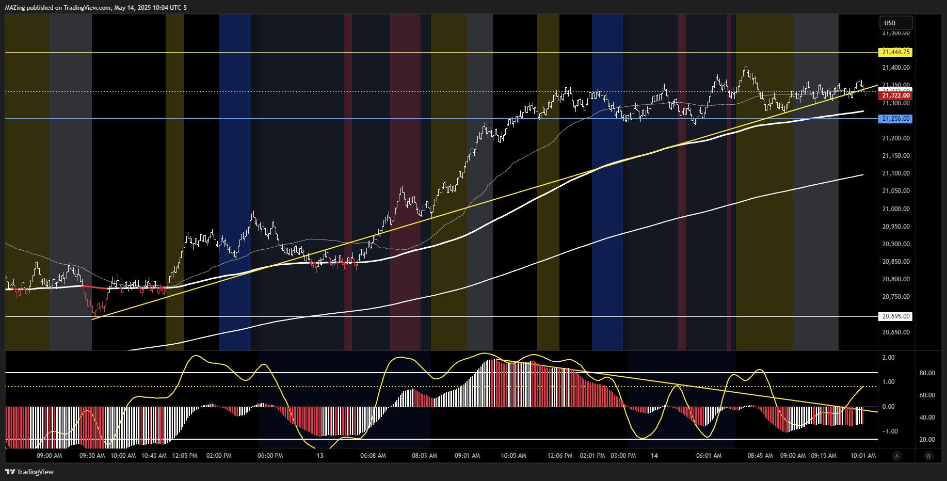Image resolution: width=947 pixels, height=481 pixels.
Task: Click the 20,650.00 price axis value
Action: point(896,332)
